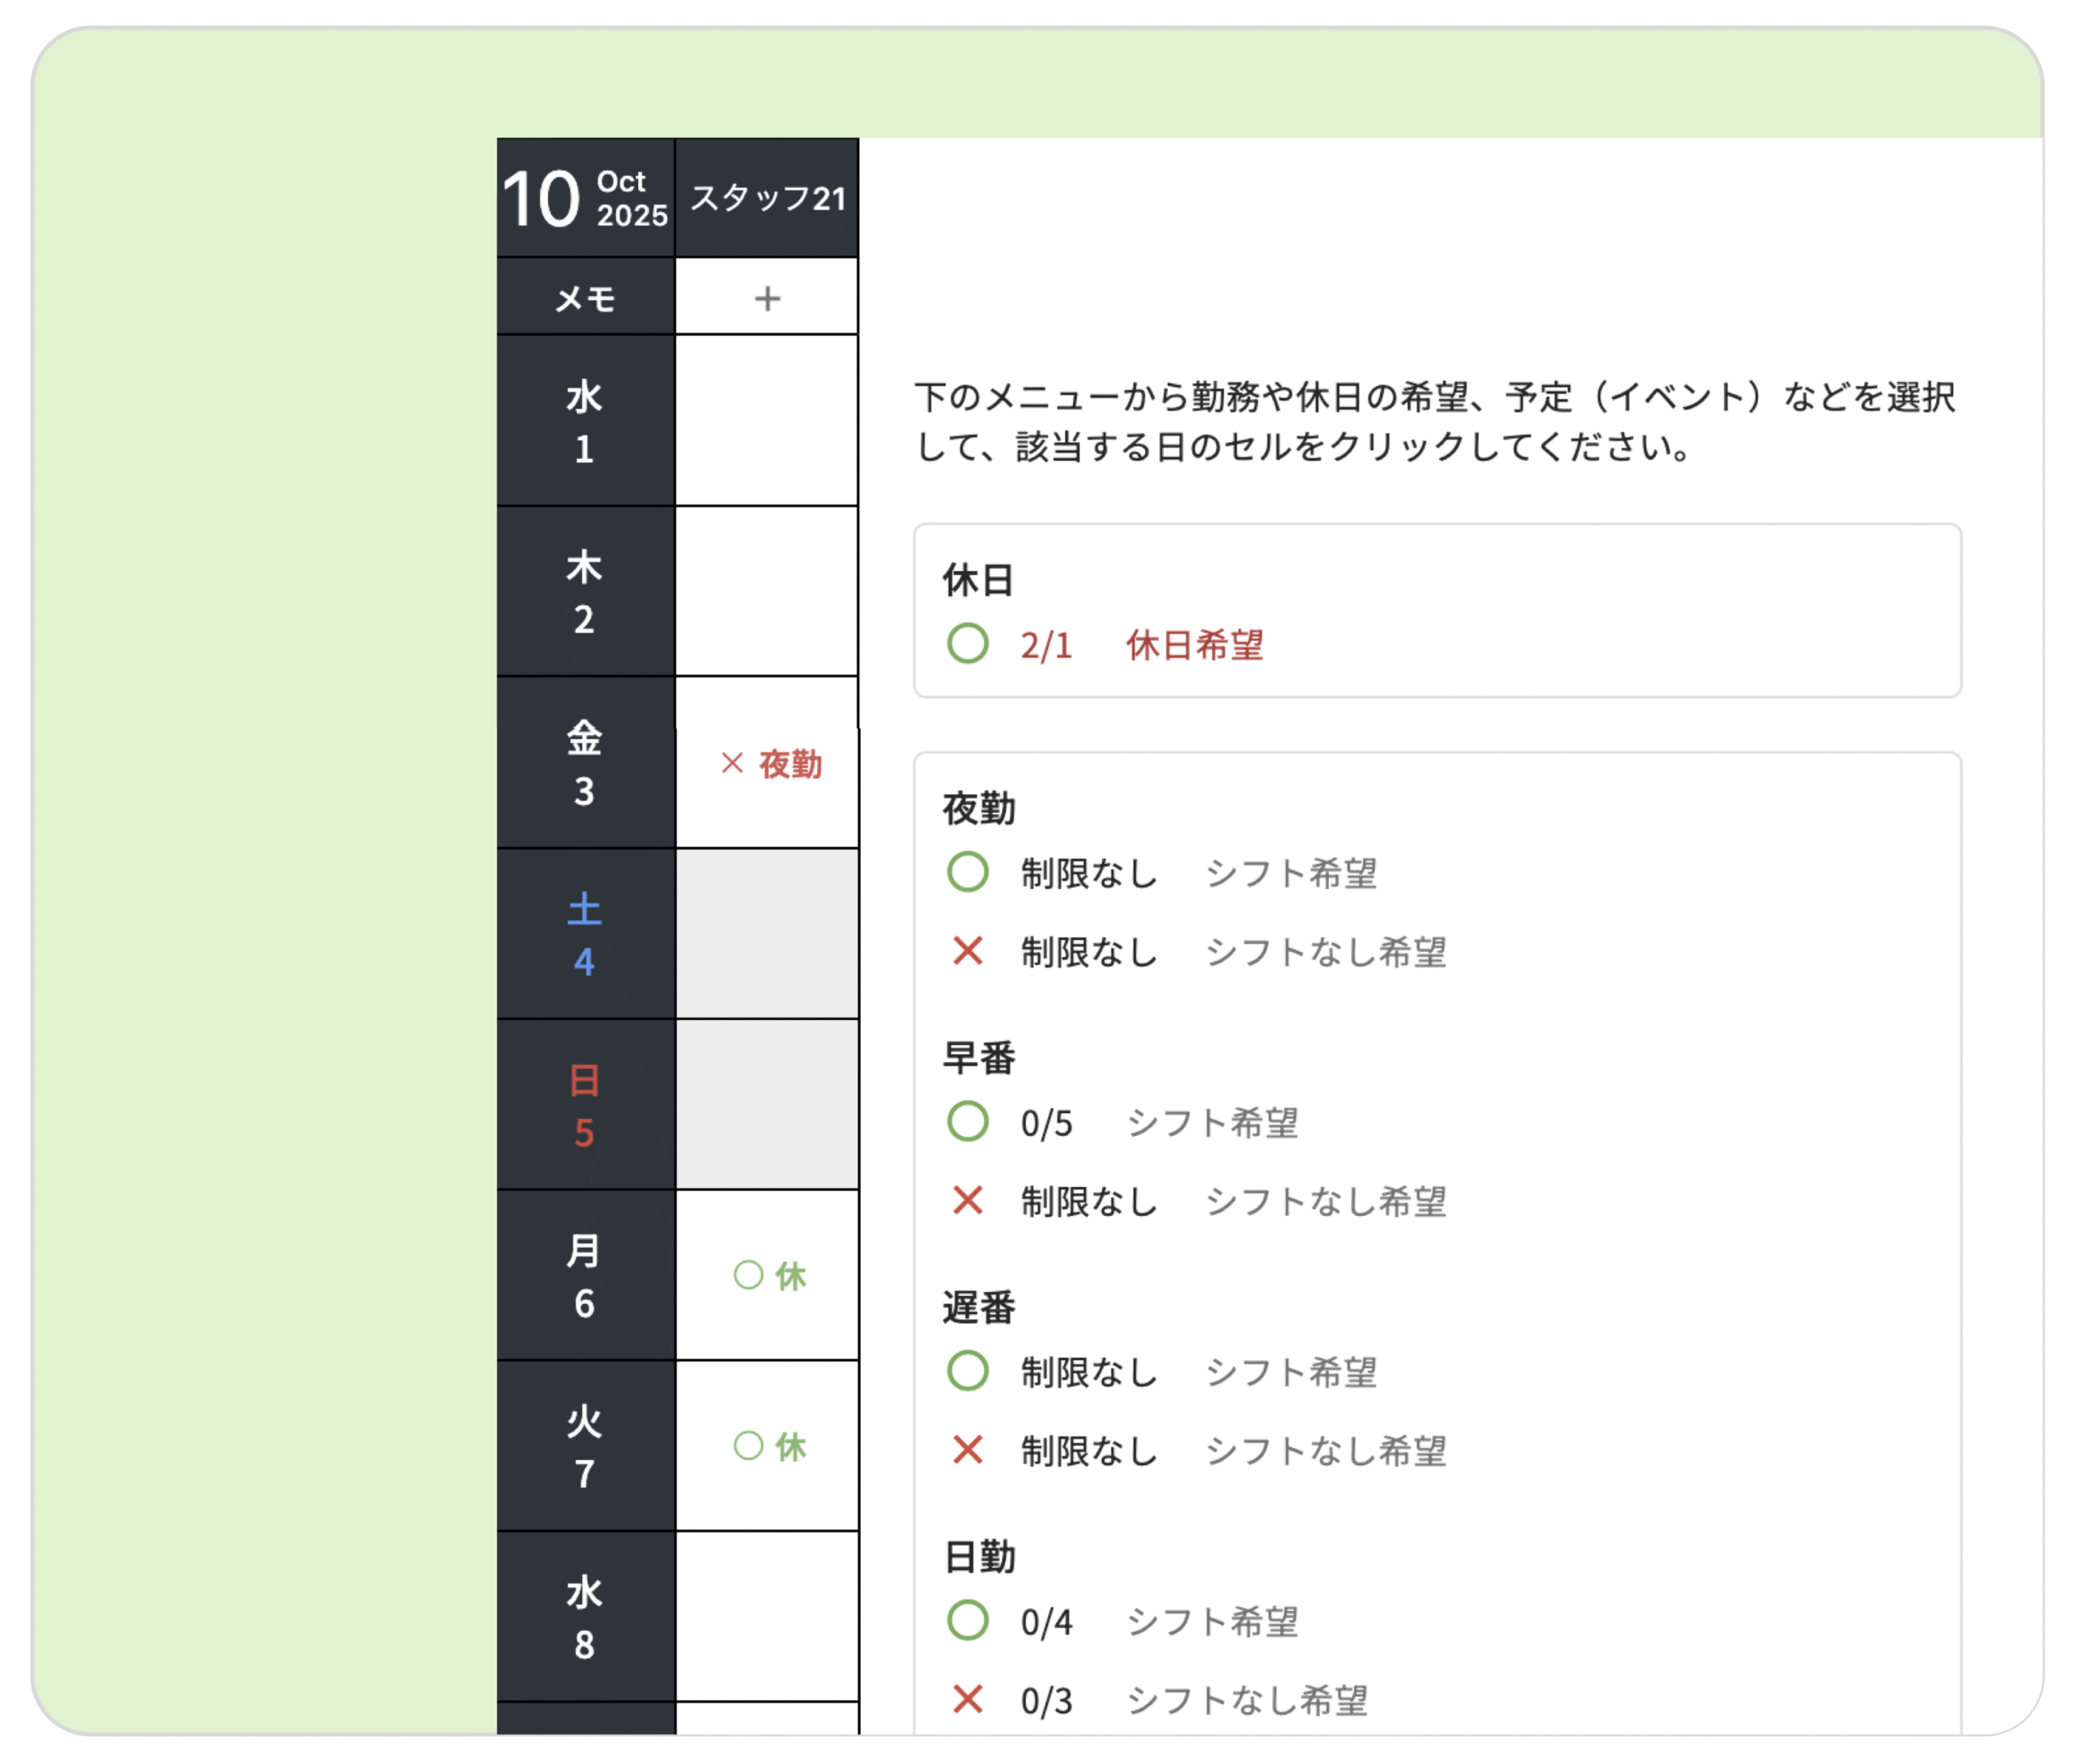Click the 日勤 section heading

[x=978, y=1557]
